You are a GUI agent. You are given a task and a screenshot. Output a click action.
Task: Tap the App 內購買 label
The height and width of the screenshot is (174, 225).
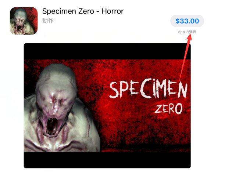pyautogui.click(x=187, y=32)
